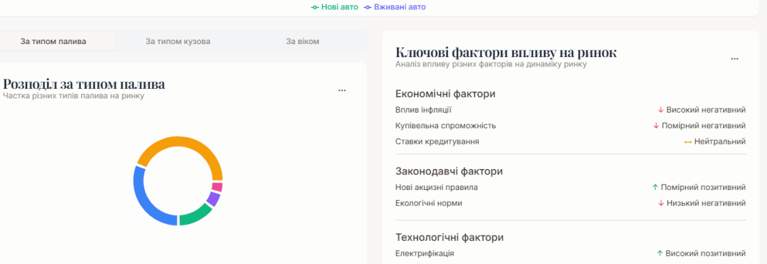Click the red down arrow beside Високий негативний

(661, 110)
